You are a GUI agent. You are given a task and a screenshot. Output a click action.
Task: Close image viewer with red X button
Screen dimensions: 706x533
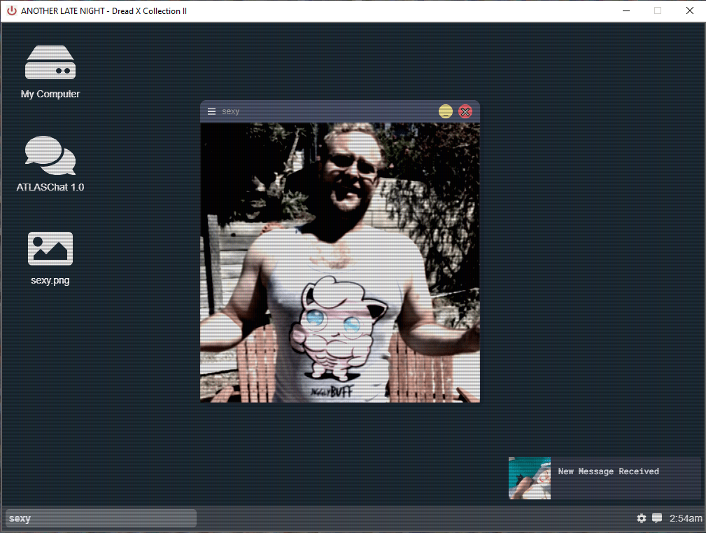click(x=465, y=111)
